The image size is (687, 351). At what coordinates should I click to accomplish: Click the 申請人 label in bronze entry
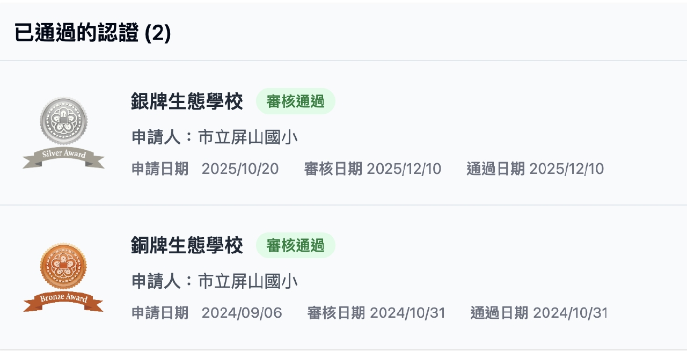point(156,281)
